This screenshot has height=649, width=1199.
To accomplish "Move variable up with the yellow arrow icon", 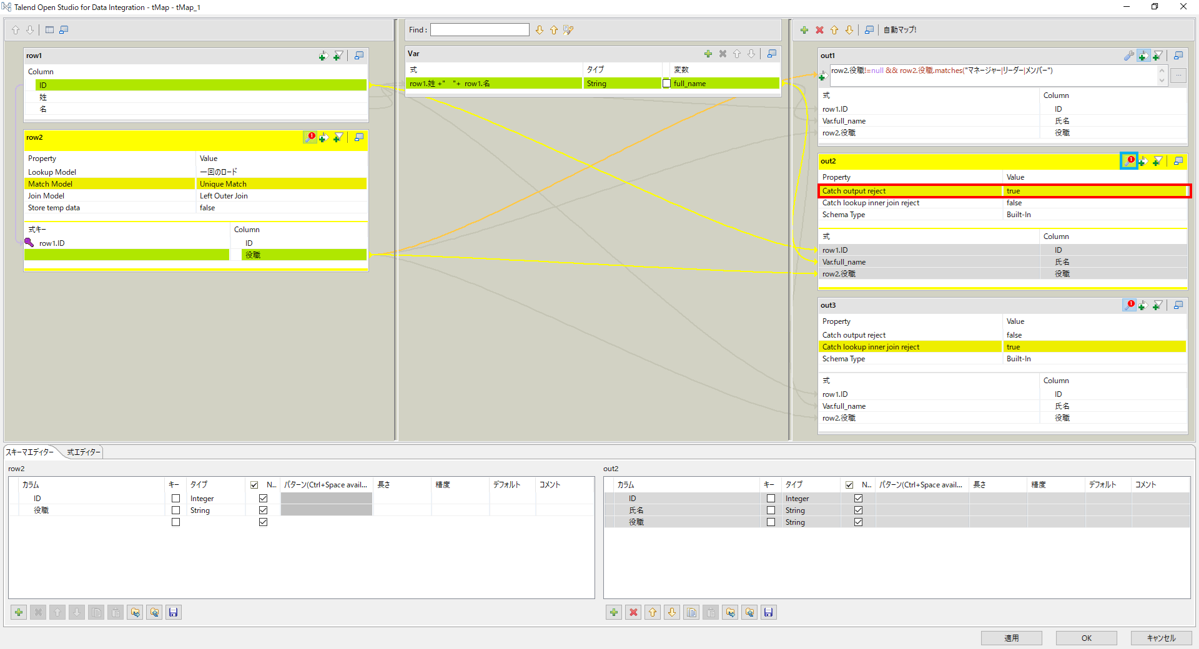I will tap(738, 54).
